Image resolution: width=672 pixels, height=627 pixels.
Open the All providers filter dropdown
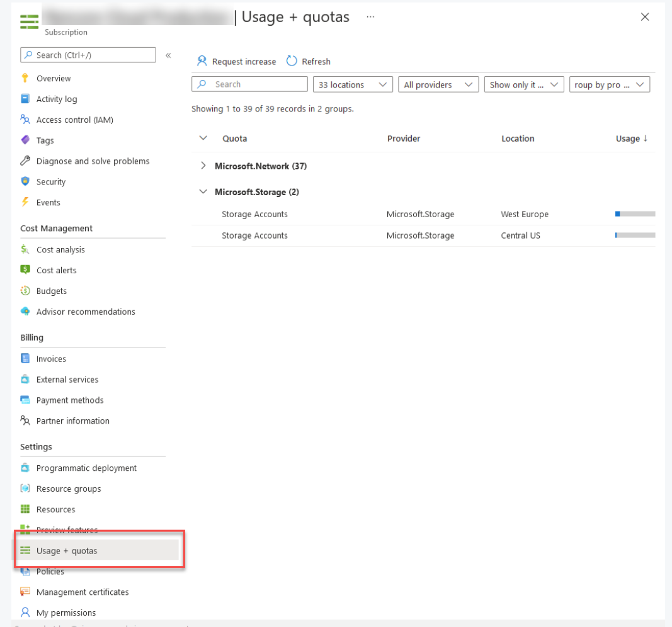[438, 84]
